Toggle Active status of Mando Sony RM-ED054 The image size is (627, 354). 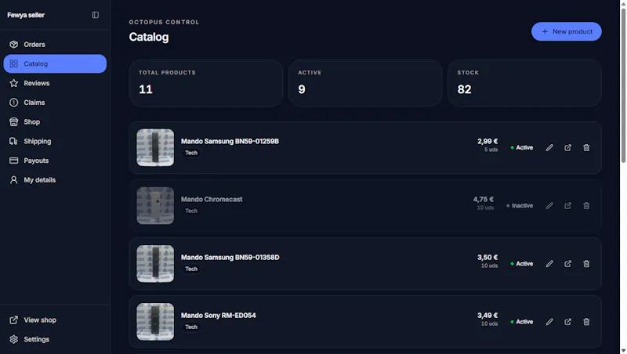[521, 322]
